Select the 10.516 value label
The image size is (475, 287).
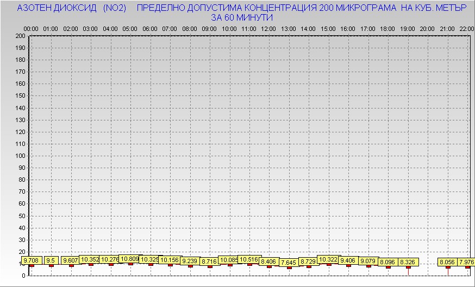[x=249, y=259]
